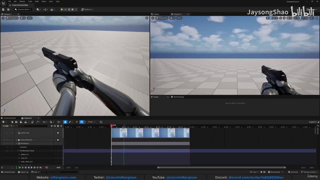
Task: Open the 100 fps frame rate dropdown
Action: (91, 122)
